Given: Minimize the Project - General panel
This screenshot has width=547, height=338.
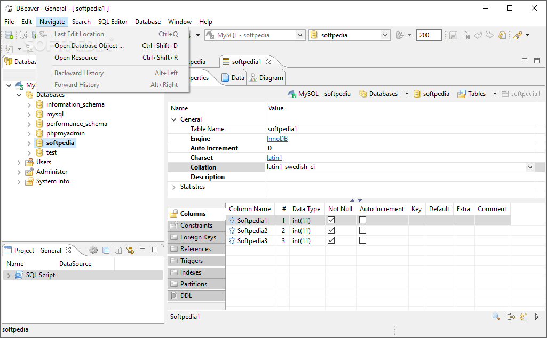Looking at the screenshot, I should [142, 248].
